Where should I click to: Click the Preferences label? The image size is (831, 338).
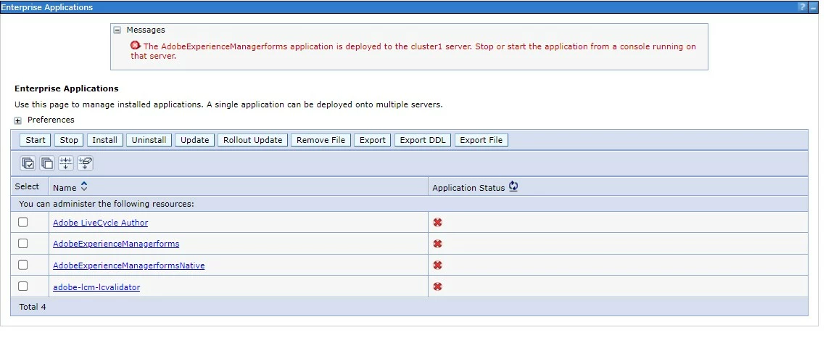[x=51, y=120]
